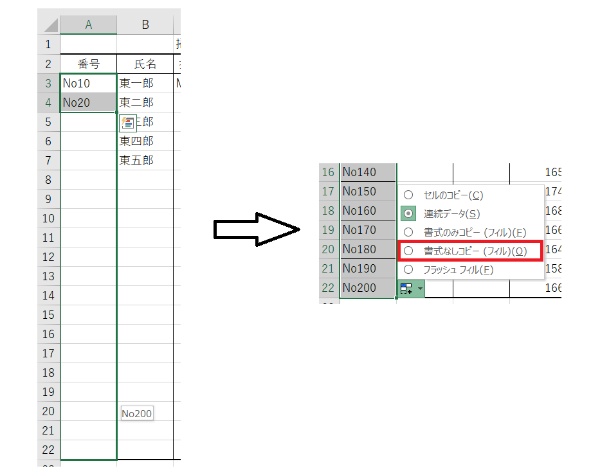Select the 連続データ radio option
The image size is (591, 475).
pyautogui.click(x=408, y=213)
